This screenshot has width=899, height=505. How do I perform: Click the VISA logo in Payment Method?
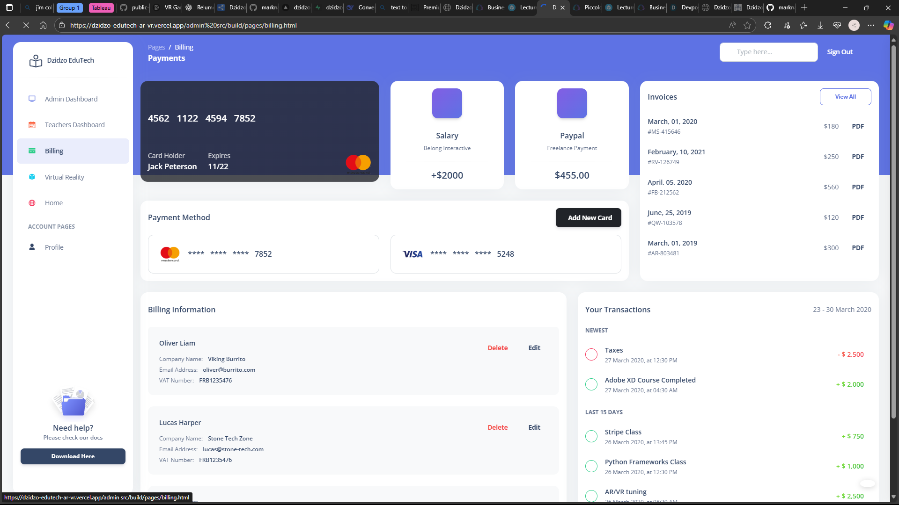pos(413,254)
